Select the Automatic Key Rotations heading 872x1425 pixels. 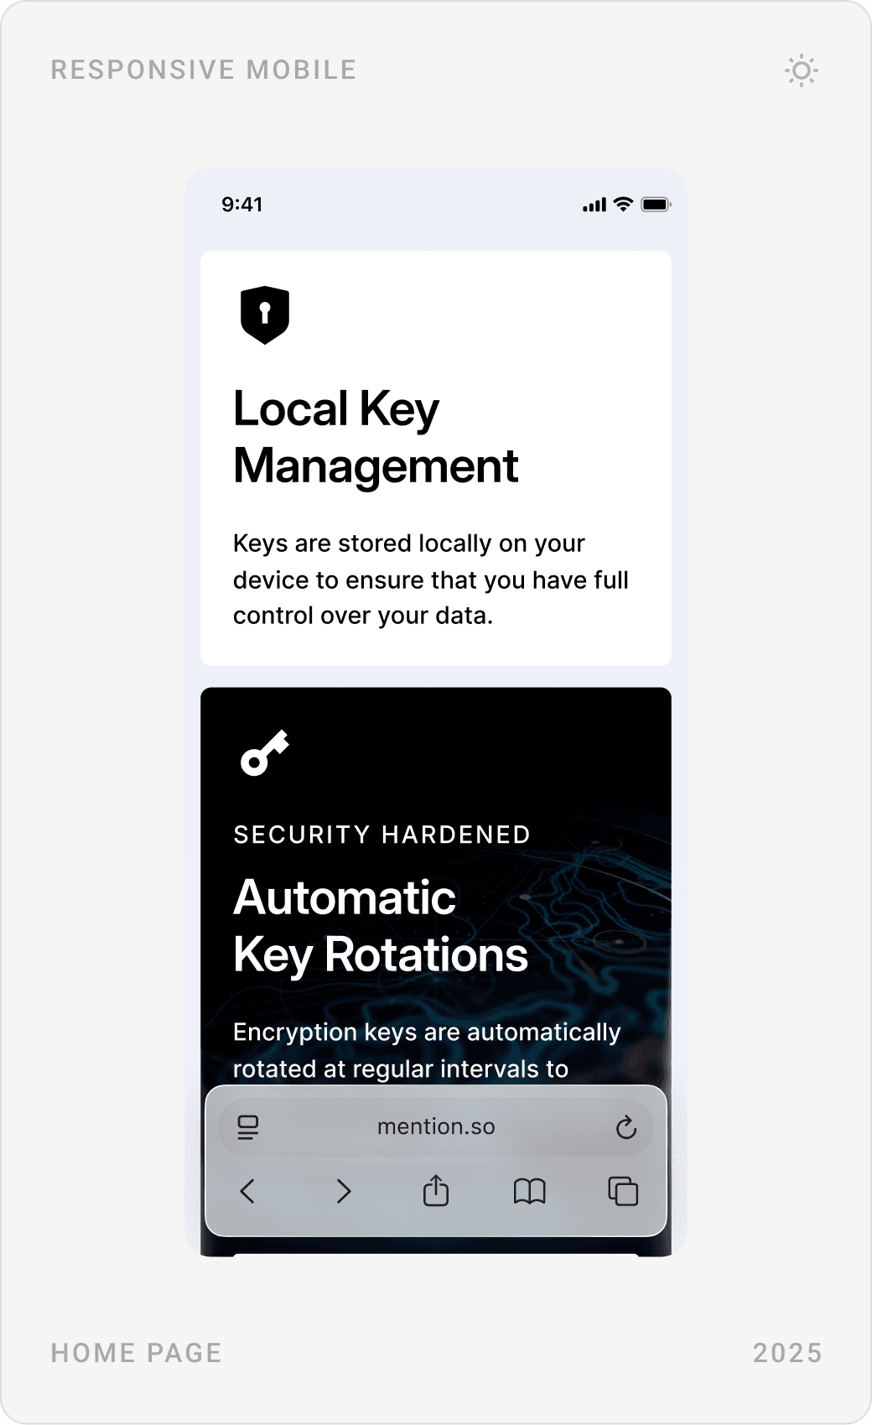point(381,926)
